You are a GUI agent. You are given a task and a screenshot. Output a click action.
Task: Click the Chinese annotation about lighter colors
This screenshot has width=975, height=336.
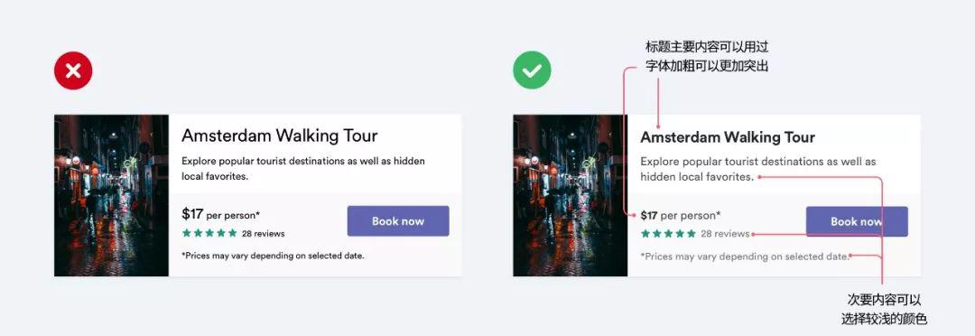click(x=884, y=309)
